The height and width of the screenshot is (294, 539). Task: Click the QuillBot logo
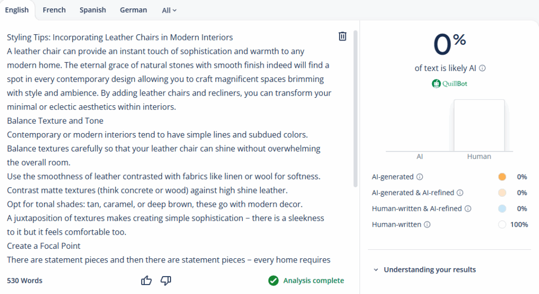click(449, 84)
